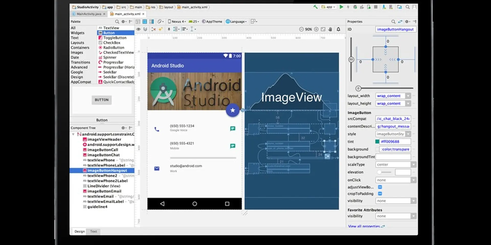Start debugging with the Debug icon
Image resolution: width=491 pixels, height=245 pixels.
[355, 7]
